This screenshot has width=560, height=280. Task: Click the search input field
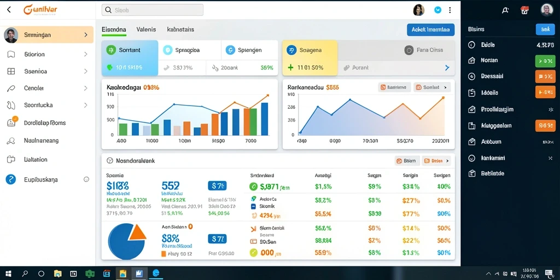coord(153,10)
